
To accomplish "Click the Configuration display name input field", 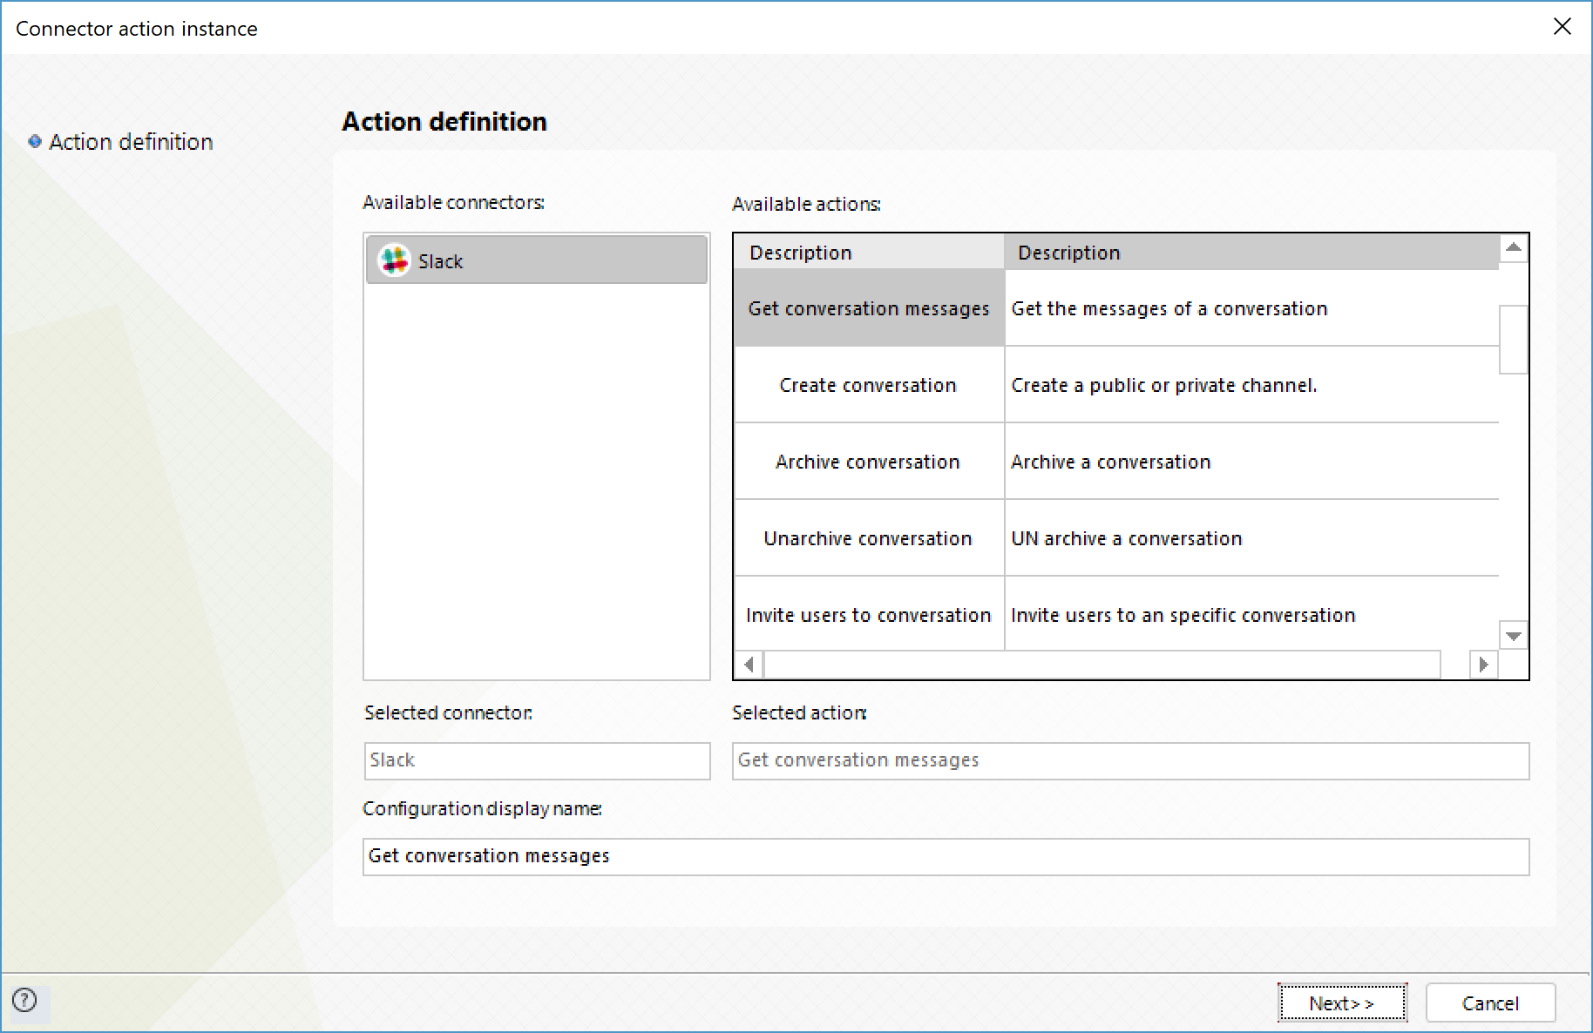I will pyautogui.click(x=946, y=856).
